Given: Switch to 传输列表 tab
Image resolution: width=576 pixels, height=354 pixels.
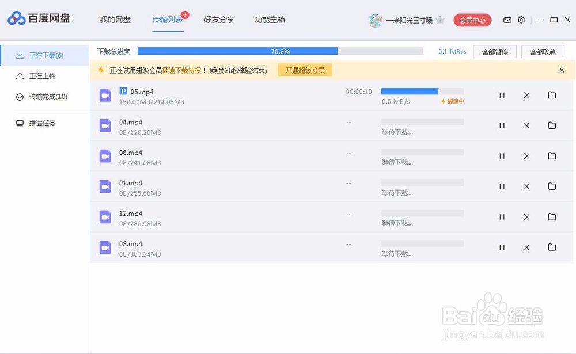Looking at the screenshot, I should point(168,20).
